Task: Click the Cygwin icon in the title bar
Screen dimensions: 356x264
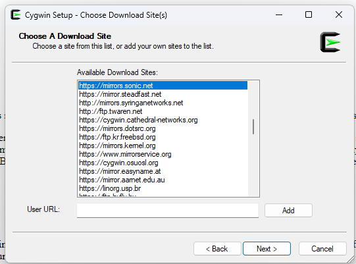Action: pos(16,14)
